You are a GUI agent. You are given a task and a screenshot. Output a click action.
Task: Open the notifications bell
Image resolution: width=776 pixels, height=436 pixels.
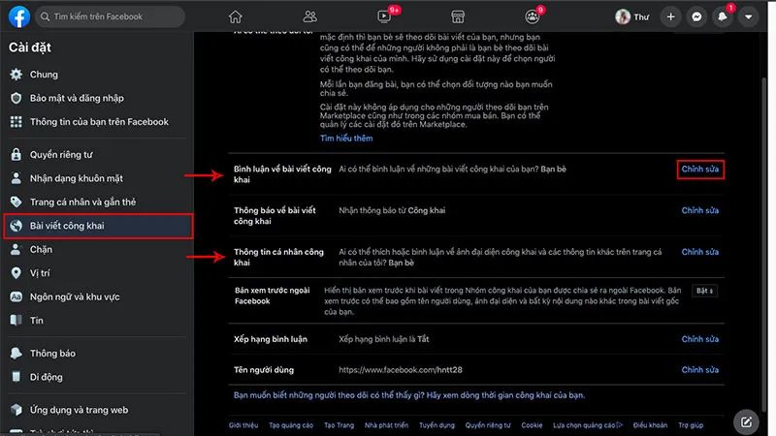point(723,16)
